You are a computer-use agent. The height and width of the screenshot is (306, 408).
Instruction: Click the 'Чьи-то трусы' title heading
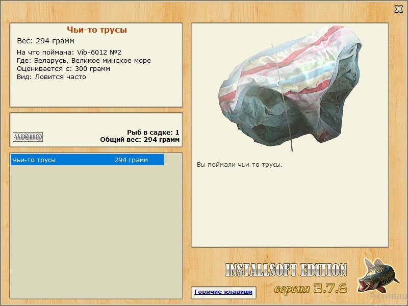pos(97,30)
